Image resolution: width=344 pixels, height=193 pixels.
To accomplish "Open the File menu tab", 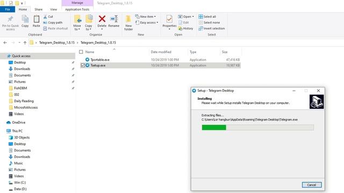I will click(8, 10).
